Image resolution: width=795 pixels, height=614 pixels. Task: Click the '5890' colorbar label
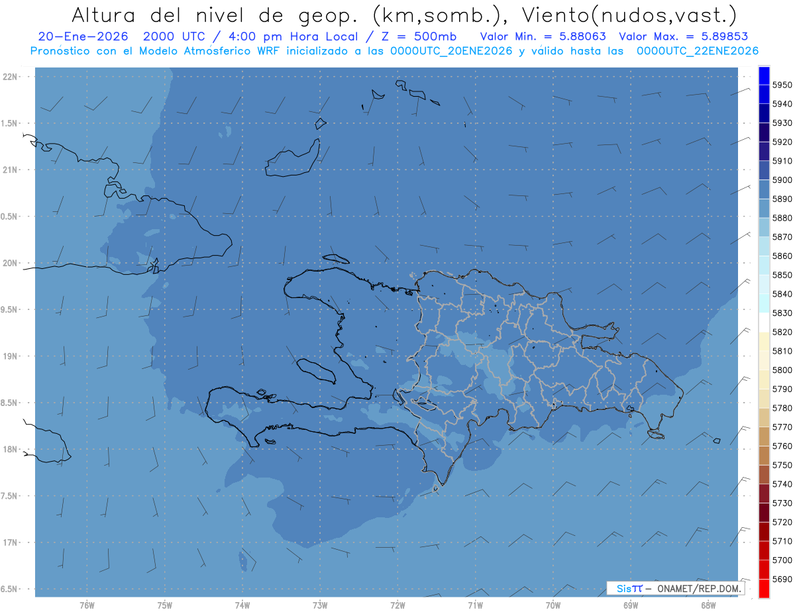(x=782, y=199)
